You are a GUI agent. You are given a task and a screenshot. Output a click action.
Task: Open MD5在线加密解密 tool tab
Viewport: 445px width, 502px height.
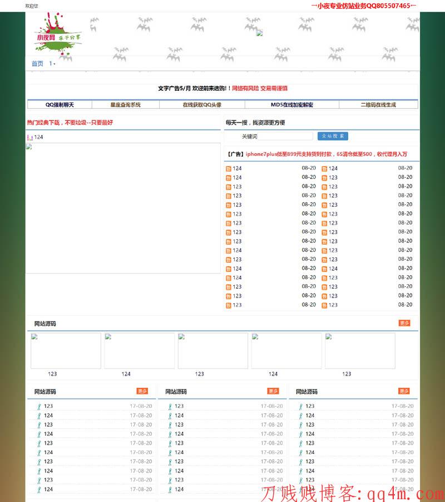coord(292,105)
